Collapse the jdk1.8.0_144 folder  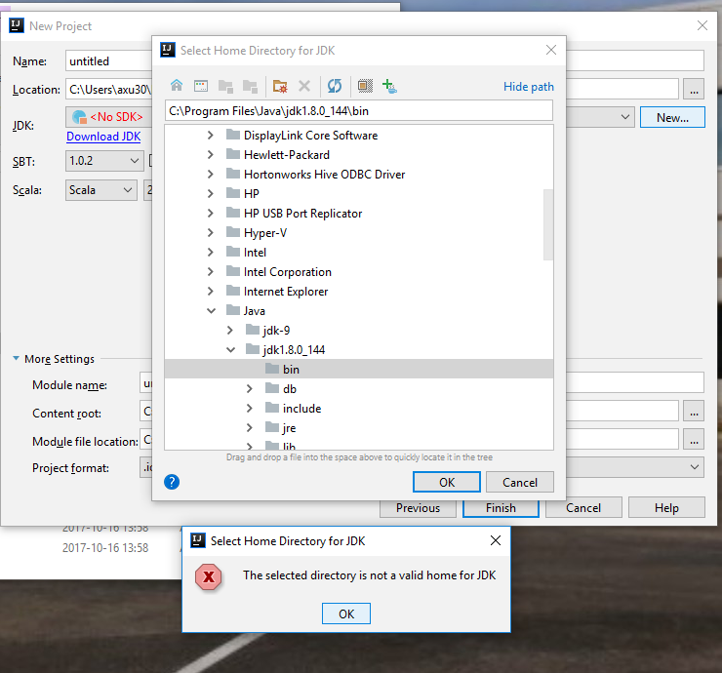tap(230, 350)
